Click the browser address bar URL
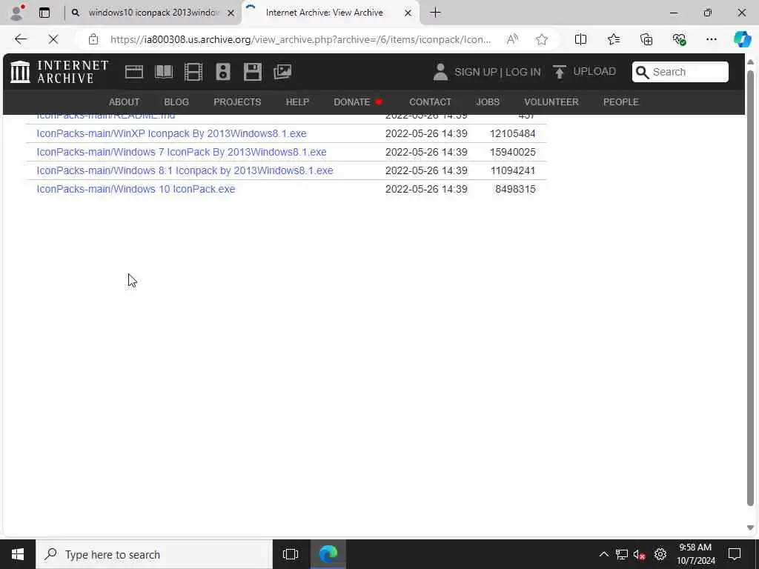Screen dimensions: 759x569 click(x=300, y=39)
